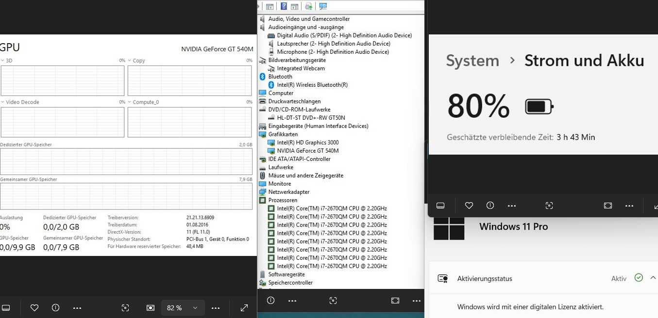Collapse the Aktivierungsstatus section chevron
The image size is (658, 318).
click(653, 278)
